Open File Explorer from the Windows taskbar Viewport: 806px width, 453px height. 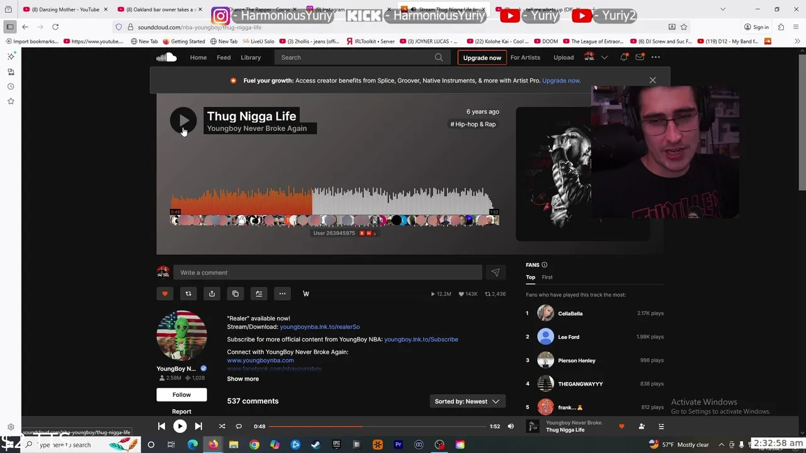(234, 445)
